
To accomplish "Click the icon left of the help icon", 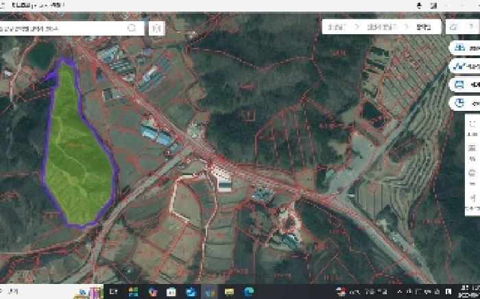I will (454, 27).
